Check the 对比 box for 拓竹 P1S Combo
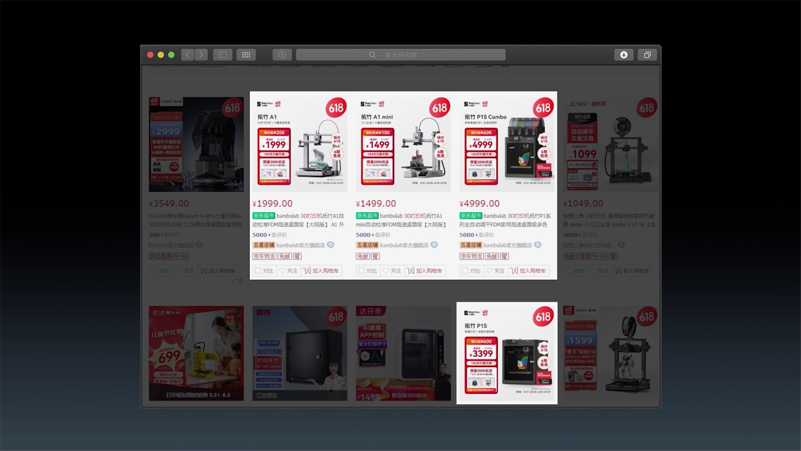Image resolution: width=801 pixels, height=451 pixels. [x=465, y=271]
